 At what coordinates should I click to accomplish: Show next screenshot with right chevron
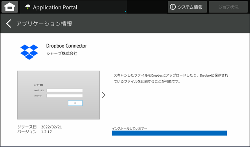click(103, 95)
